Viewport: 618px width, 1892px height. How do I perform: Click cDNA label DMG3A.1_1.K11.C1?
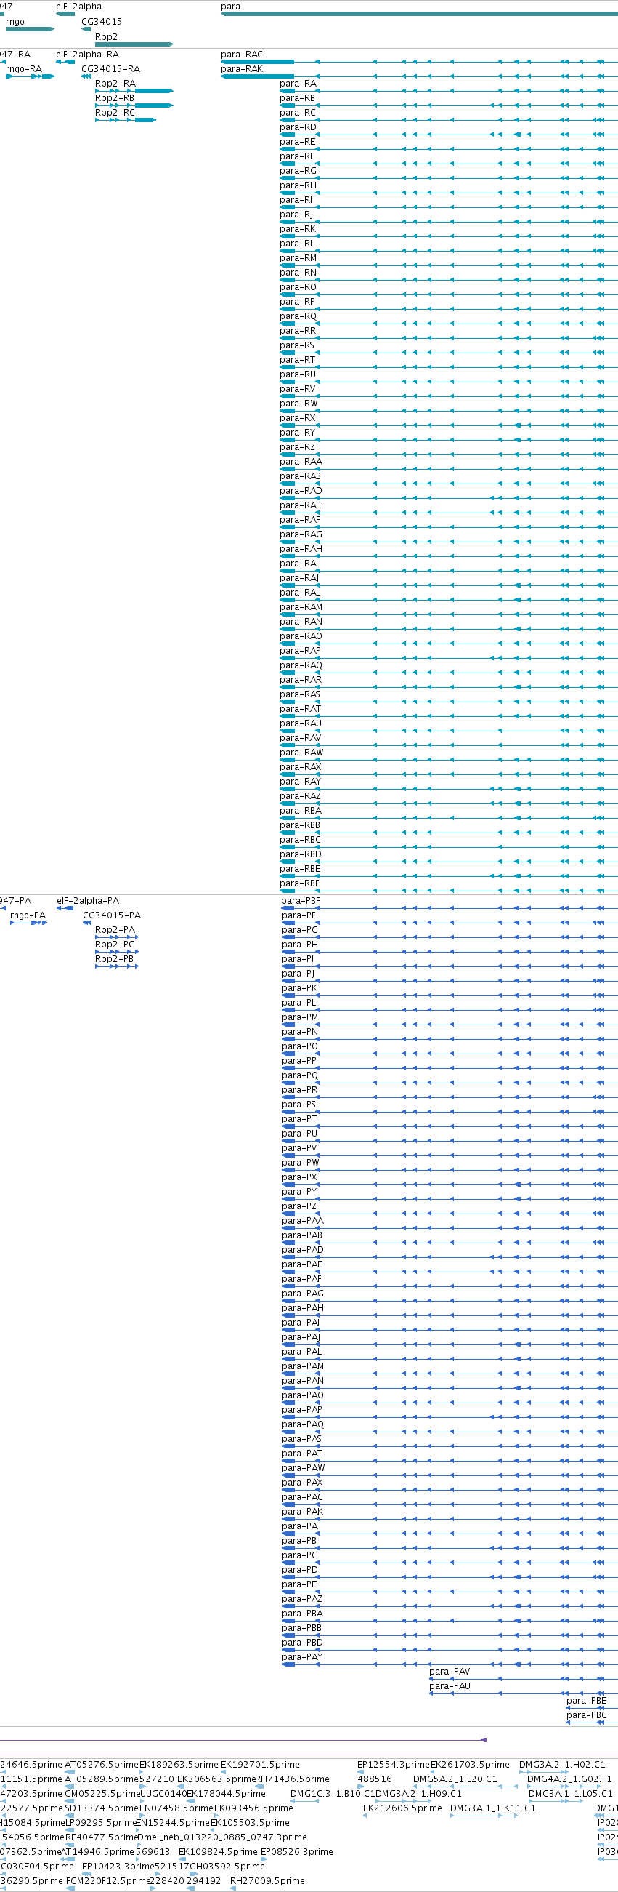tap(492, 1808)
